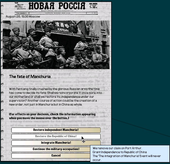
Task: Click the 'Integration of Manchuria' event tooltip note
Action: point(127,158)
